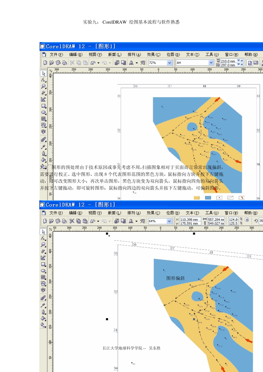Screen dimensions: 263x372
Task: Select the Smart Drawing tool in the 64% zoom window
Action: click(x=43, y=258)
